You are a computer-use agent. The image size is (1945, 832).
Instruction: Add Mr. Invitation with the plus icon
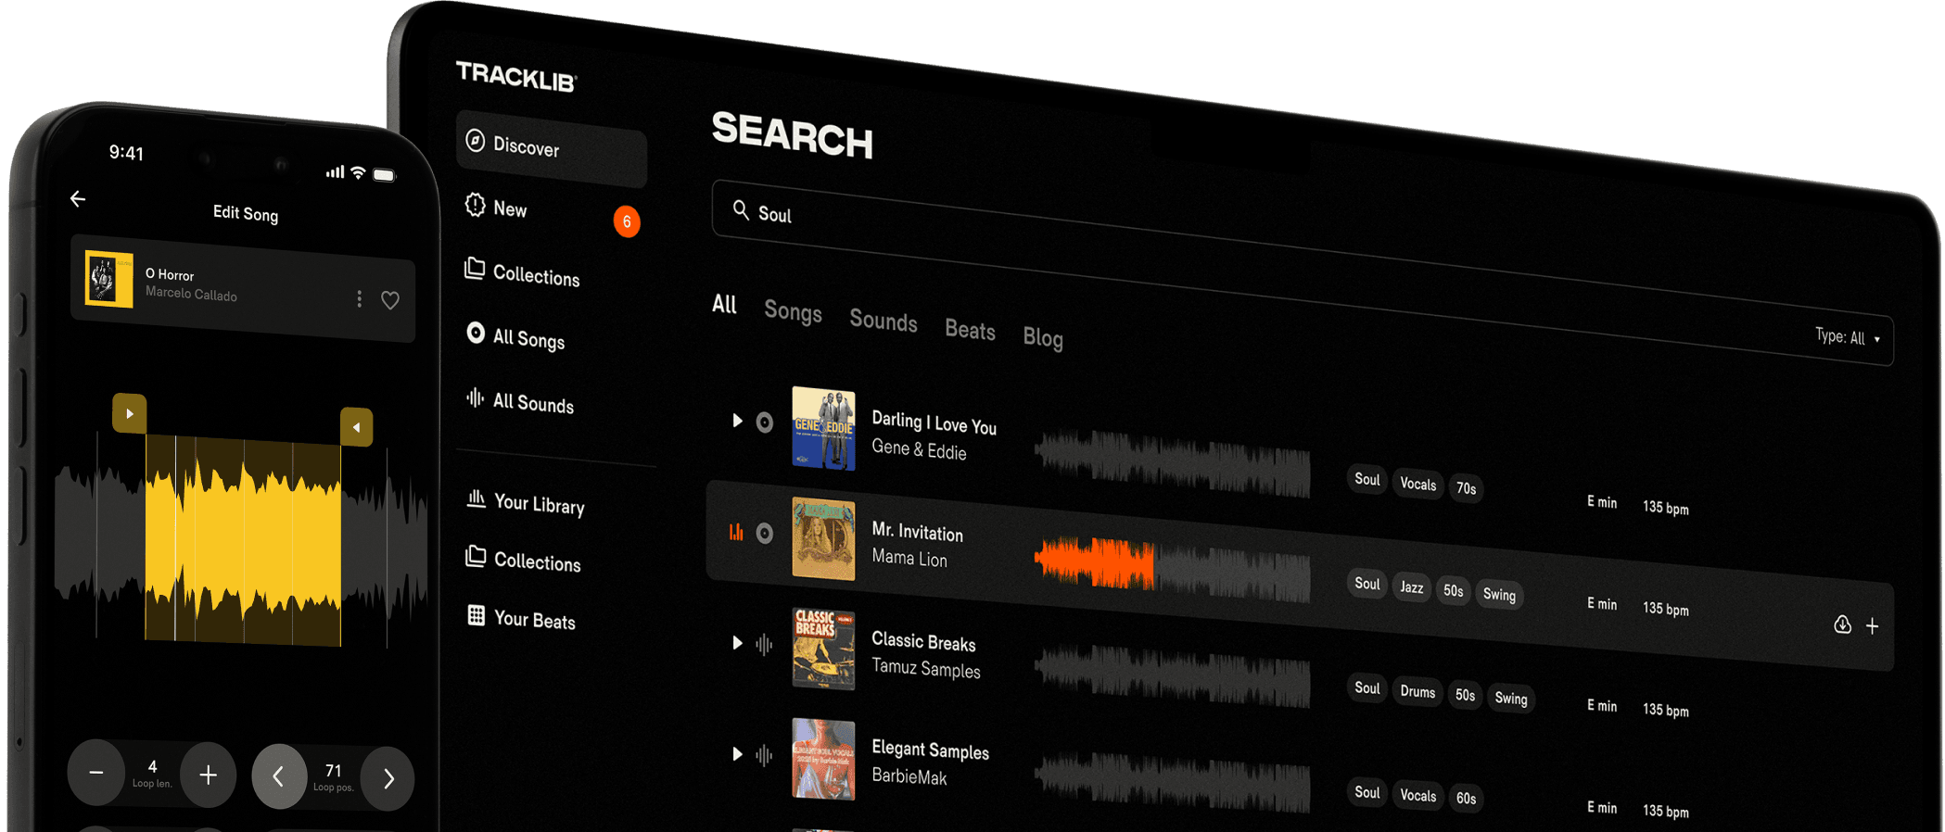point(1873,626)
